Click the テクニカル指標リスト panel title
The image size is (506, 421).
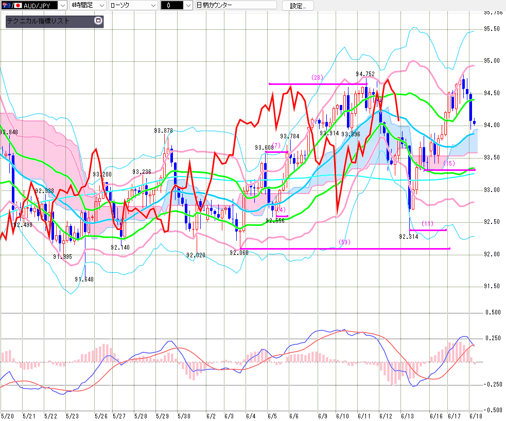pyautogui.click(x=38, y=21)
